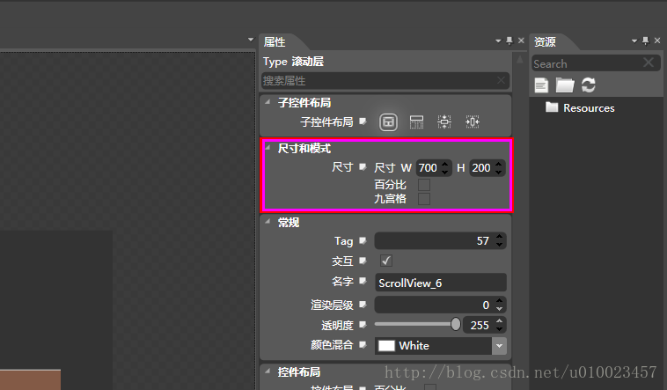This screenshot has width=667, height=390.
Task: Increase the height H value with stepper
Action: [x=499, y=164]
